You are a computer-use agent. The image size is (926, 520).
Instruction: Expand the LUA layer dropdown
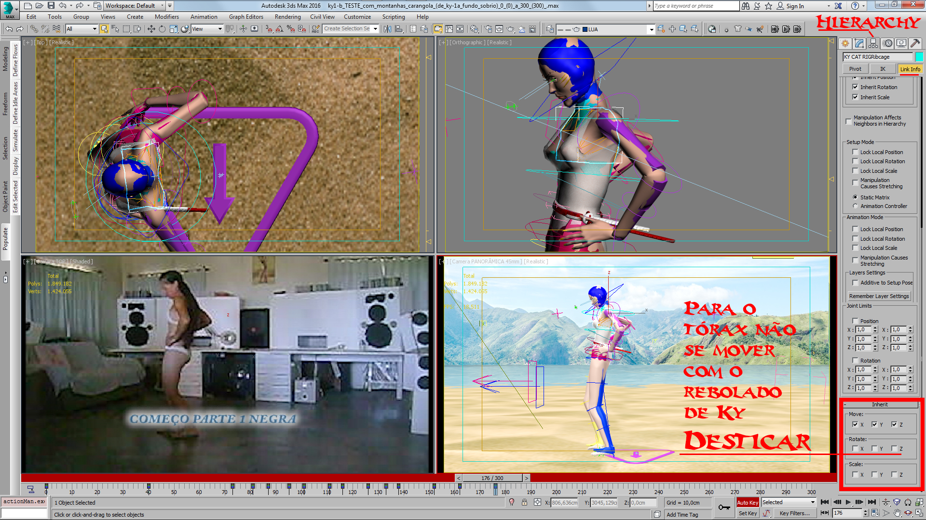pos(651,29)
